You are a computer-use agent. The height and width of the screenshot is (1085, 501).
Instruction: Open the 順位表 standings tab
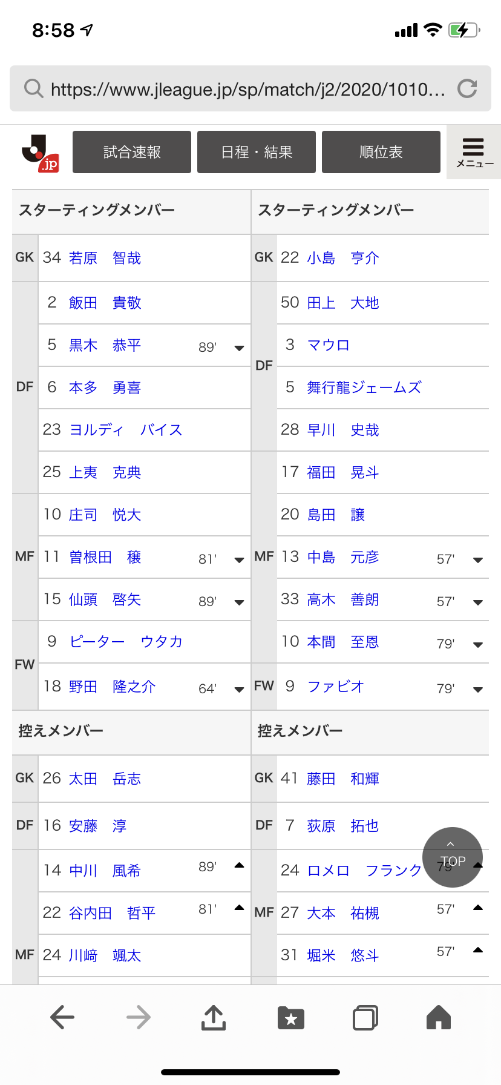381,152
